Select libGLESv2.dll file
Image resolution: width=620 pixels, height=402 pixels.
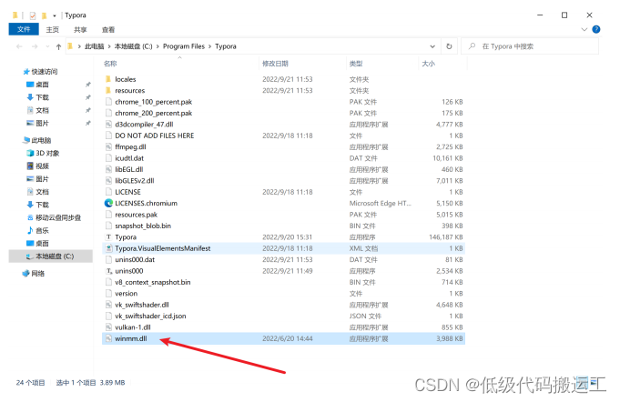click(135, 180)
